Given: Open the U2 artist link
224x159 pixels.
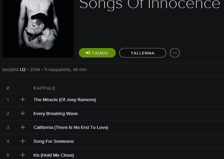Looking at the screenshot, I should click(23, 70).
